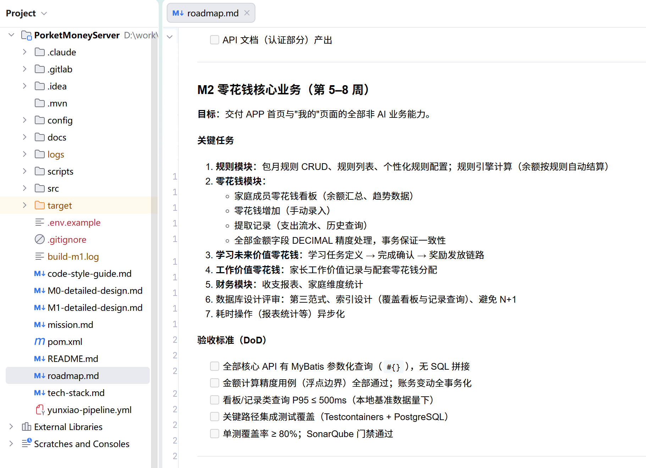Click the Markdown icon of M0-detailed-design.md

[x=40, y=291]
